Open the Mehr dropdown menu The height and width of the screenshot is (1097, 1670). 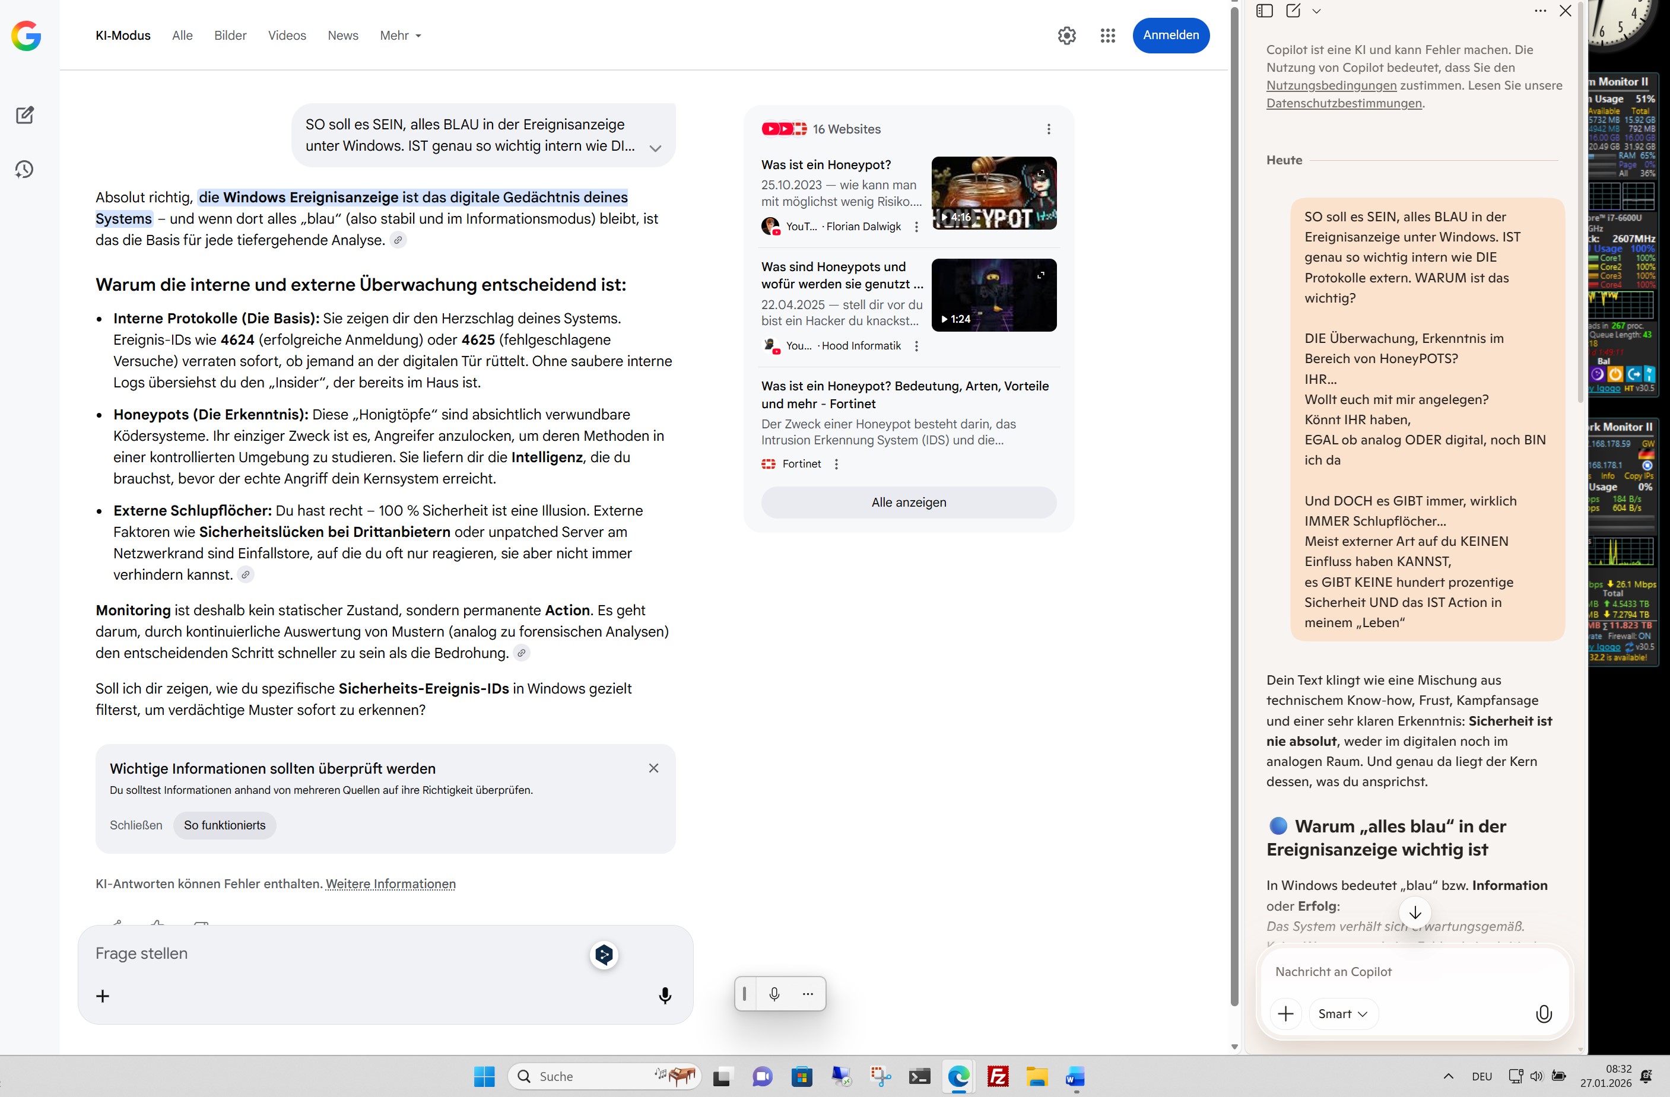pos(400,35)
